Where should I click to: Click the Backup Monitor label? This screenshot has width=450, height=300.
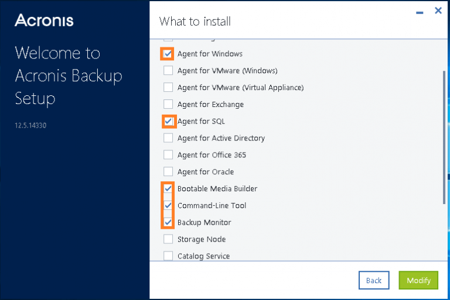204,223
